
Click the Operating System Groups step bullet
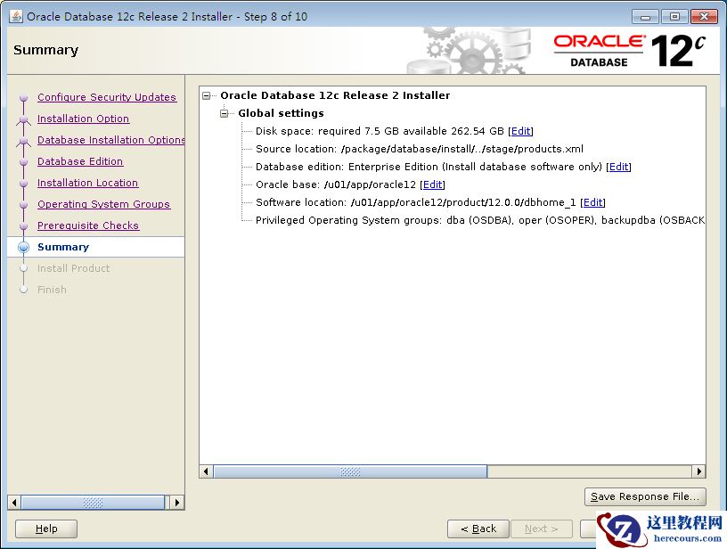[x=24, y=204]
